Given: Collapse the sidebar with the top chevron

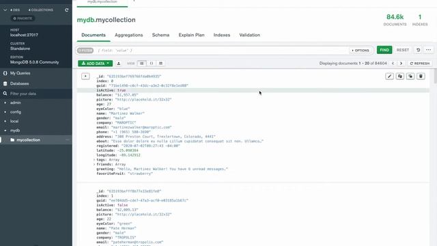Looking at the screenshot, I should 5,10.
